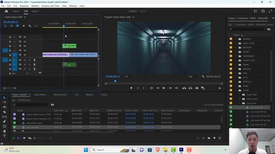Open Quick Export share icon

coord(263,11)
